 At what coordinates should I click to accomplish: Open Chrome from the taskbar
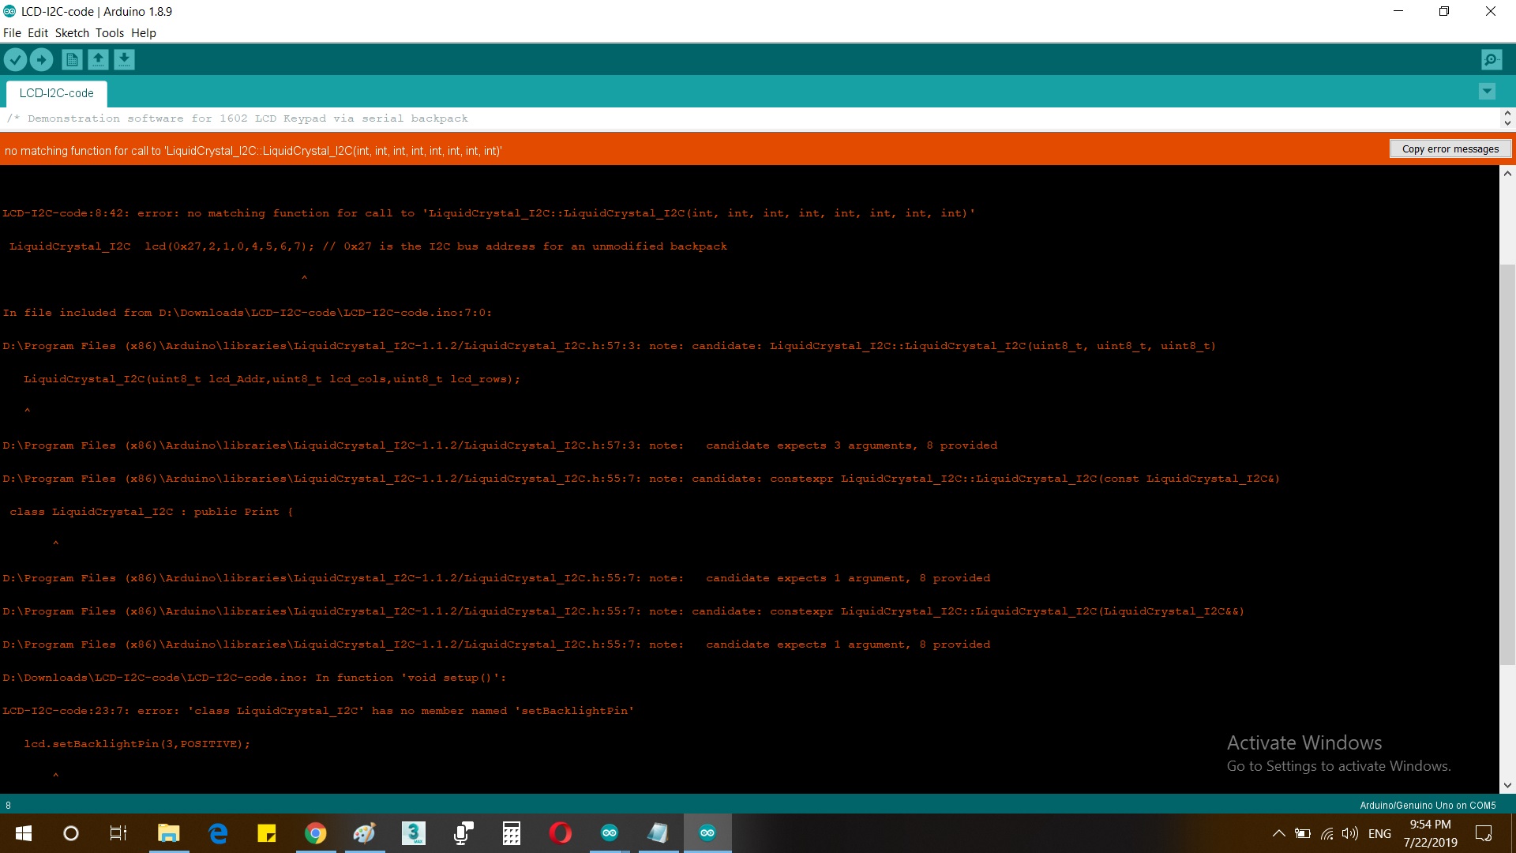pyautogui.click(x=315, y=833)
